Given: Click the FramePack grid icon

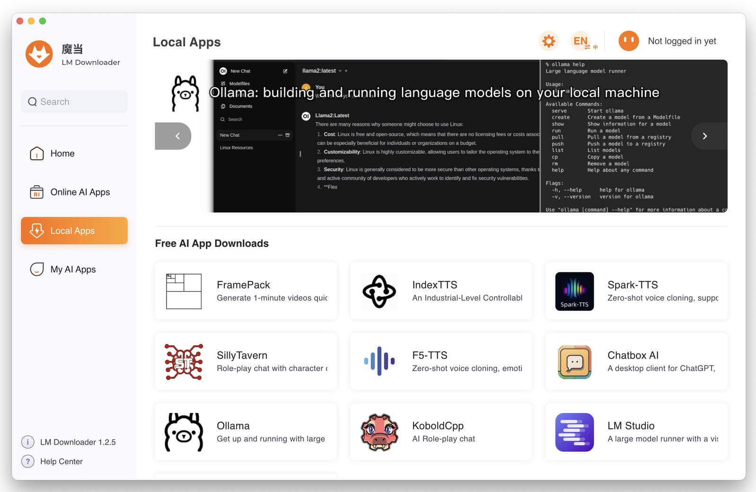Looking at the screenshot, I should [184, 291].
